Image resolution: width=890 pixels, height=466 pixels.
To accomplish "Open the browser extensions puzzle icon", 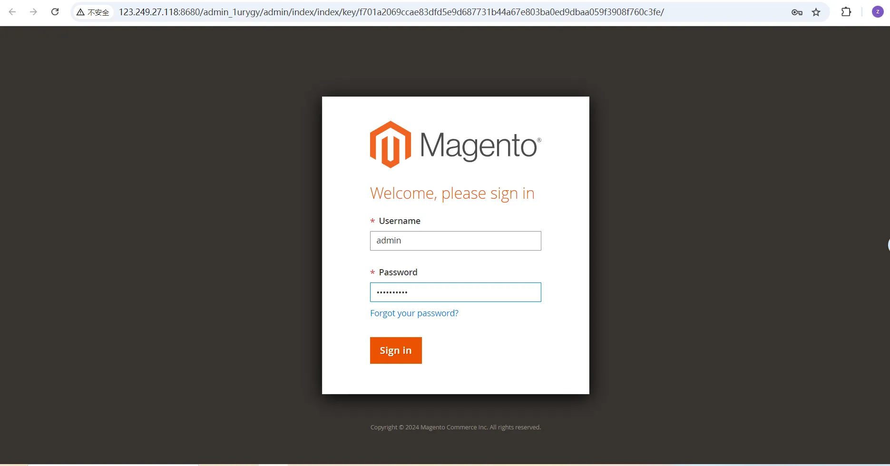I will (x=846, y=12).
